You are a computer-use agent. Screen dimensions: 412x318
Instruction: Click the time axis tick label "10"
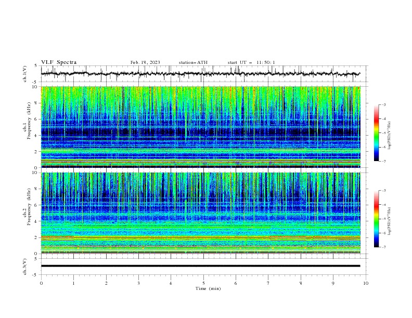[366, 283]
